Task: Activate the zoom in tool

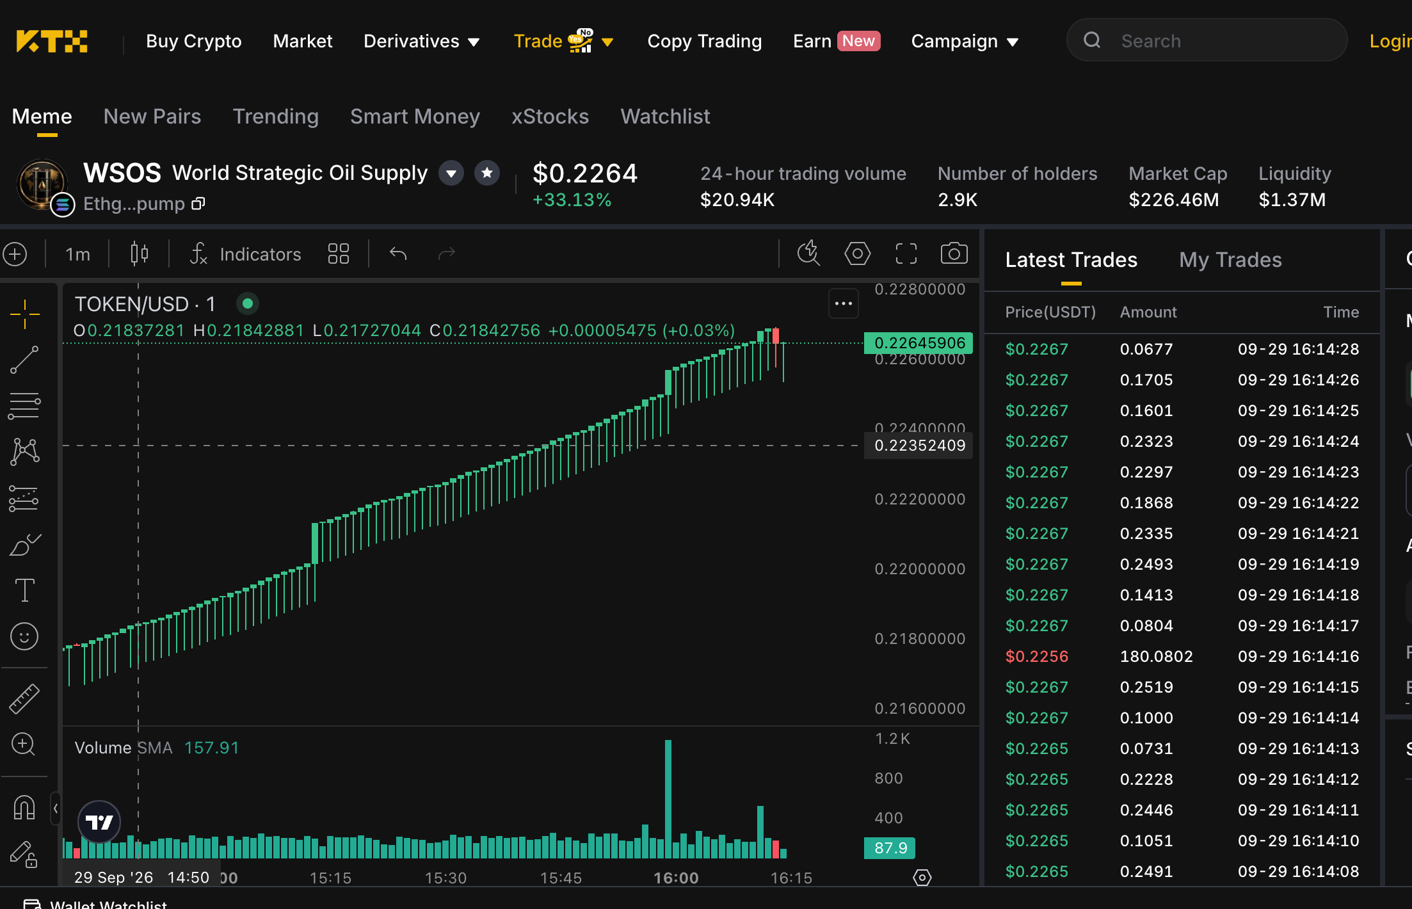Action: pos(24,744)
